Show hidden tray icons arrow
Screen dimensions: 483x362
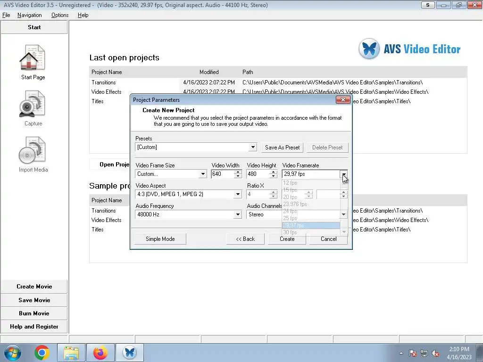coord(401,354)
